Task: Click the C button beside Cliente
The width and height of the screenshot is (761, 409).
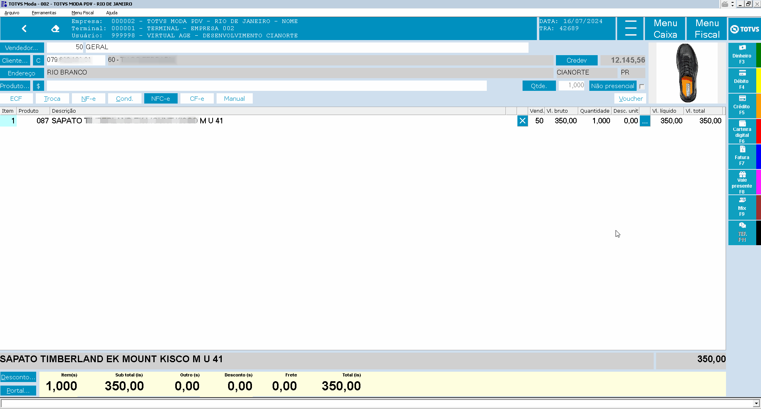Action: click(x=38, y=60)
